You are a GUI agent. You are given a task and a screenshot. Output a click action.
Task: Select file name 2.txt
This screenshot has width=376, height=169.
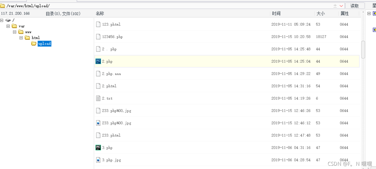[107, 98]
